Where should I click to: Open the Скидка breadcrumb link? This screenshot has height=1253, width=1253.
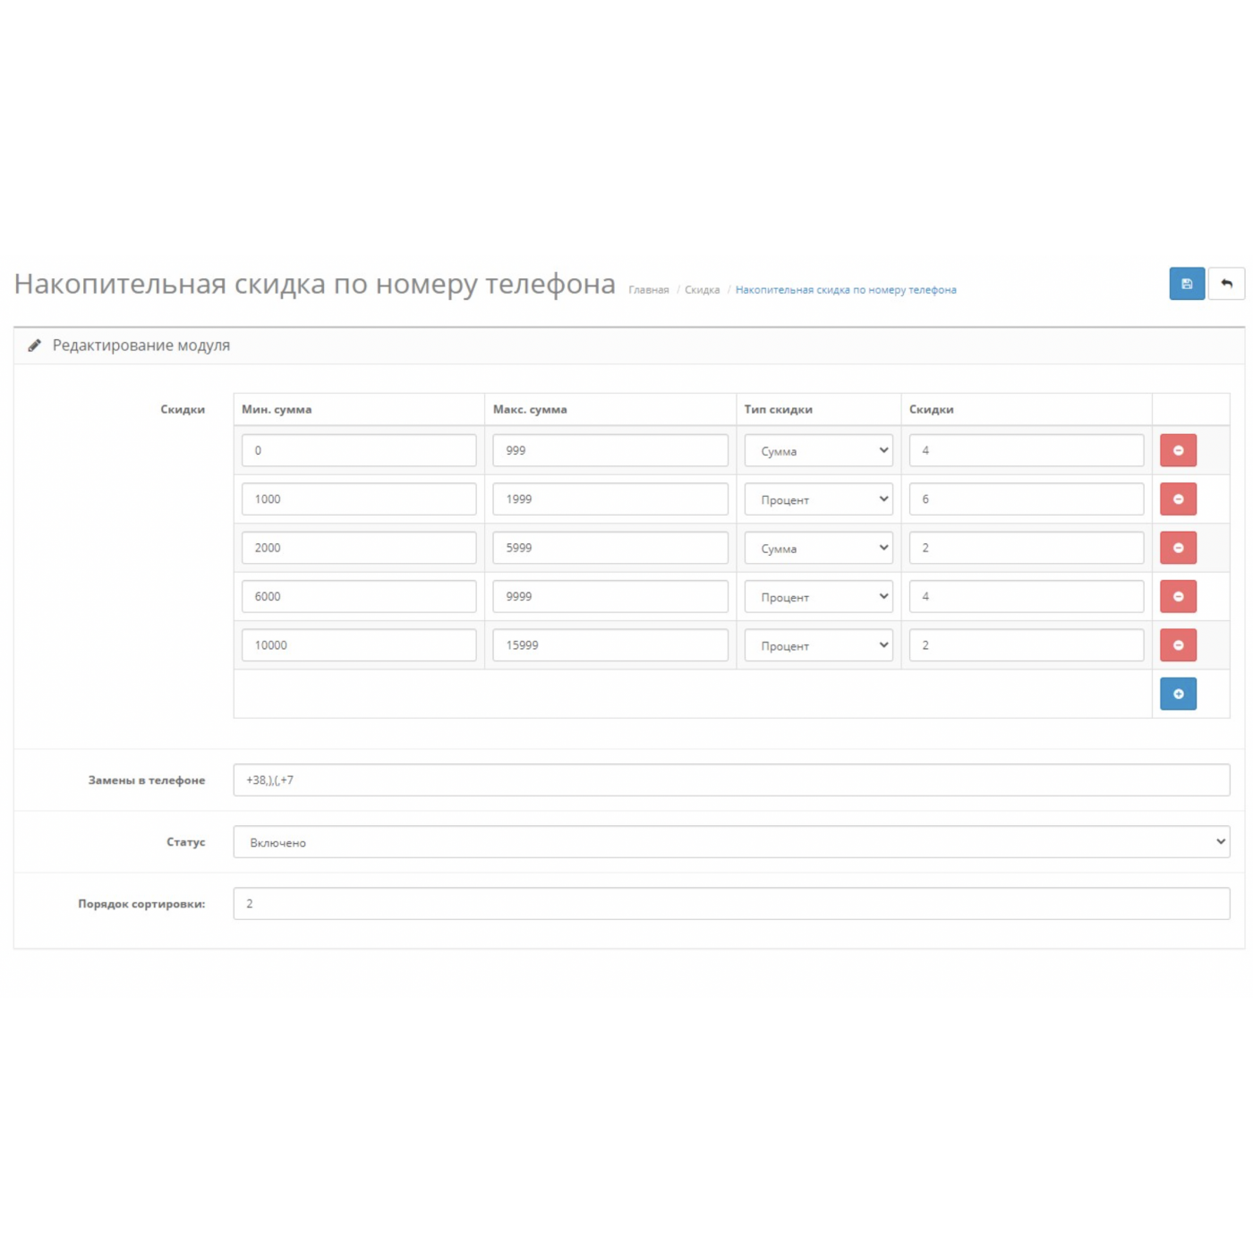click(x=702, y=290)
